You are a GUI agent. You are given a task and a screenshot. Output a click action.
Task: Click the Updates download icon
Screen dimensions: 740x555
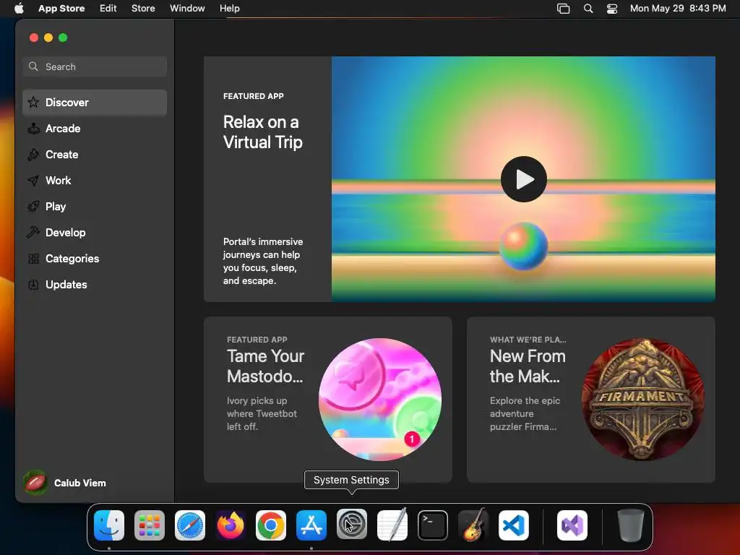click(x=33, y=285)
